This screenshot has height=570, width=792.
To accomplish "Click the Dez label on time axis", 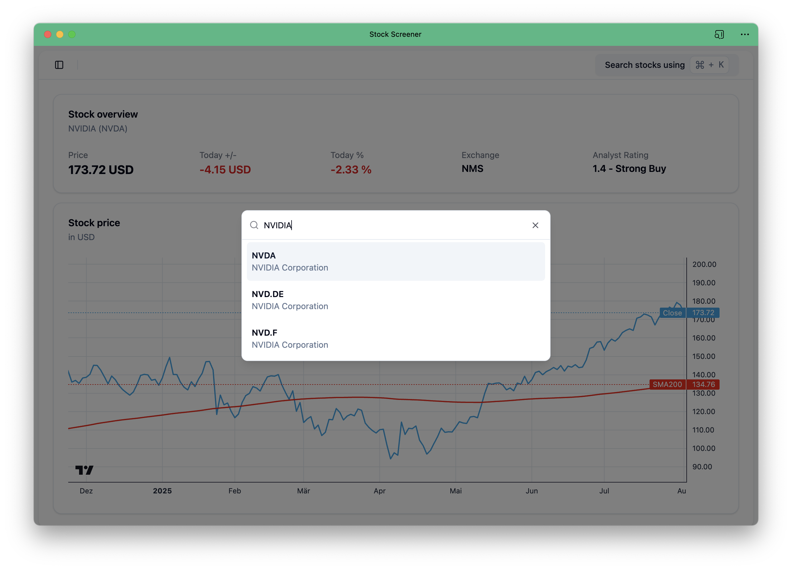I will click(86, 491).
